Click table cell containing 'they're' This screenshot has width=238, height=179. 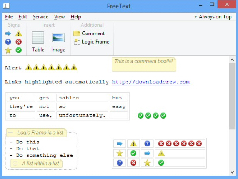[x=21, y=106]
